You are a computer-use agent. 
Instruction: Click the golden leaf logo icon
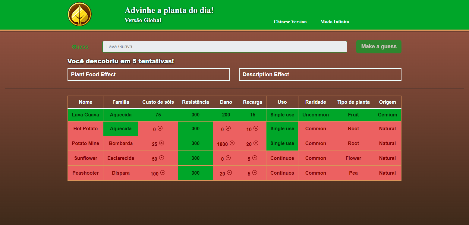(x=80, y=14)
